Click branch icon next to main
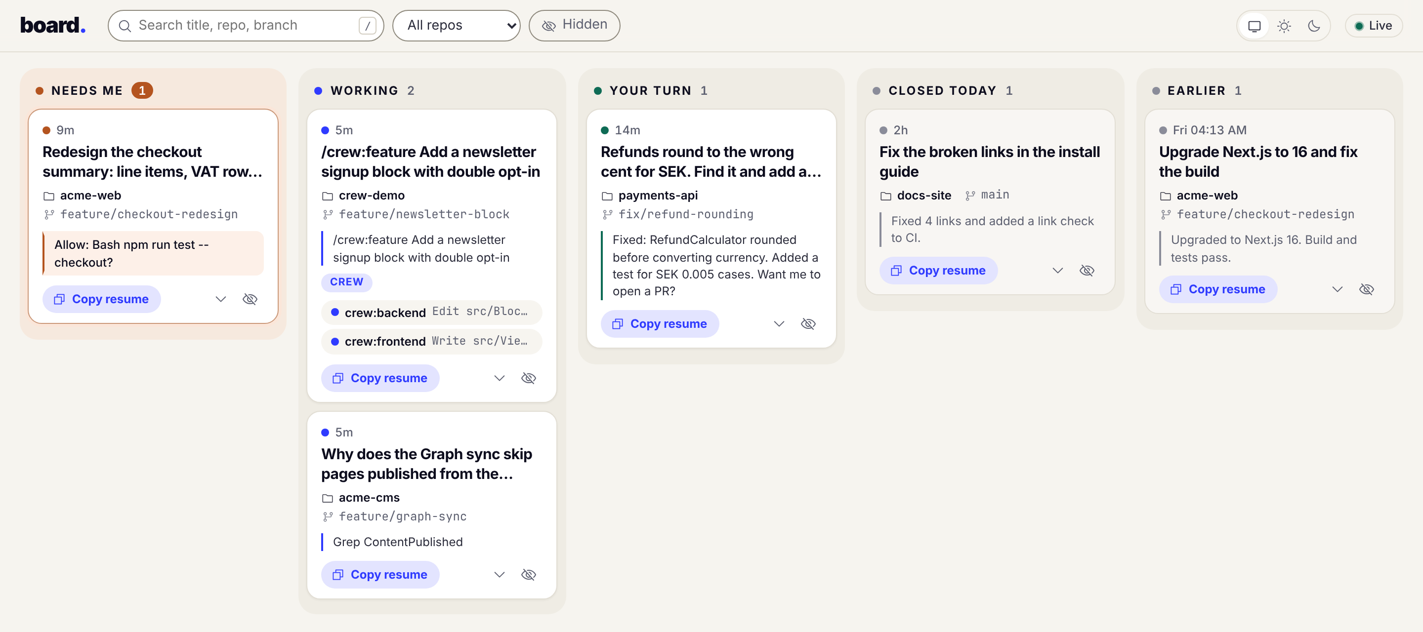1423x632 pixels. (969, 196)
